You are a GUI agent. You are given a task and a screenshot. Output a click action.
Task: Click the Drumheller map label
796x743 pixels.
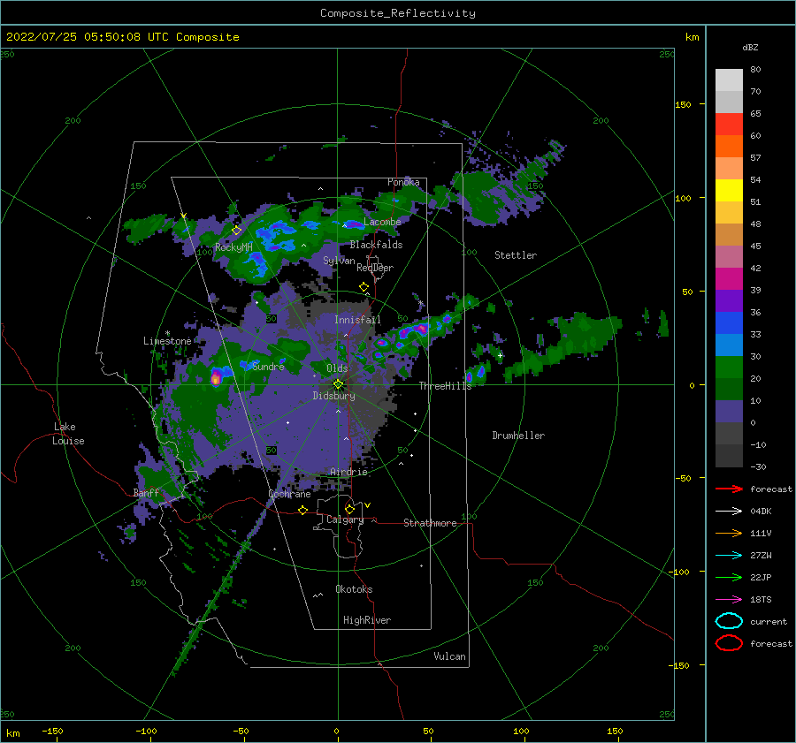point(518,436)
